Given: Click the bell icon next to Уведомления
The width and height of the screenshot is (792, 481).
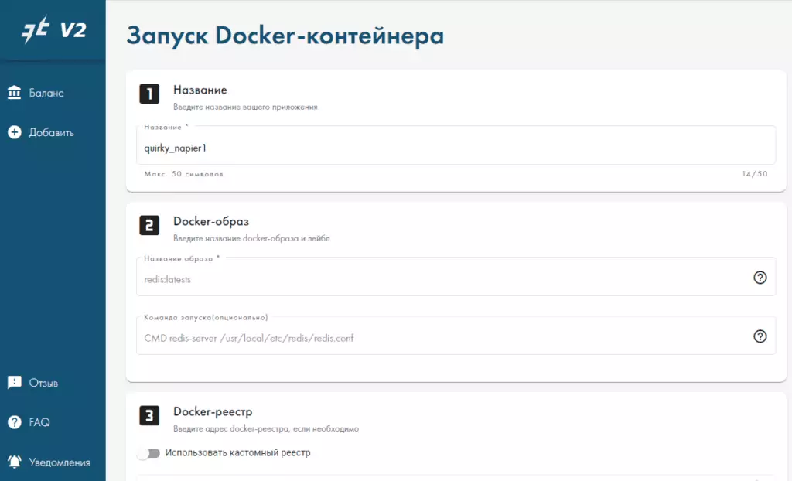Looking at the screenshot, I should point(14,462).
